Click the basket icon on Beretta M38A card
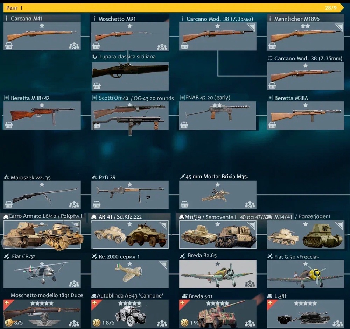Screen dimensions: 350x329 [x=272, y=126]
